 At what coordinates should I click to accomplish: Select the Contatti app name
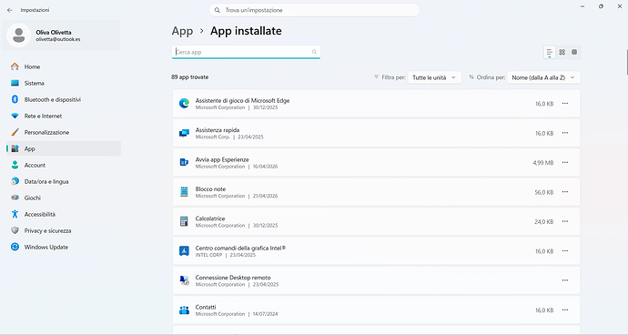coord(206,307)
